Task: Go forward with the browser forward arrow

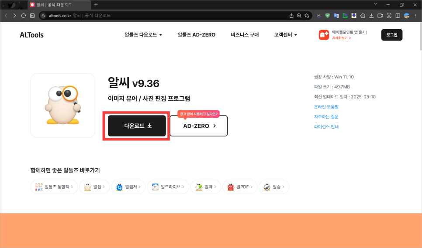Action: [14, 16]
